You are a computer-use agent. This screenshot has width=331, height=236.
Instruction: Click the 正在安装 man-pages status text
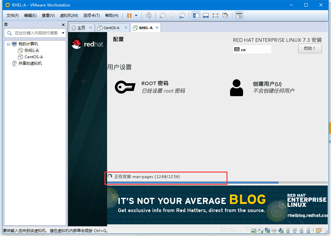tap(147, 177)
